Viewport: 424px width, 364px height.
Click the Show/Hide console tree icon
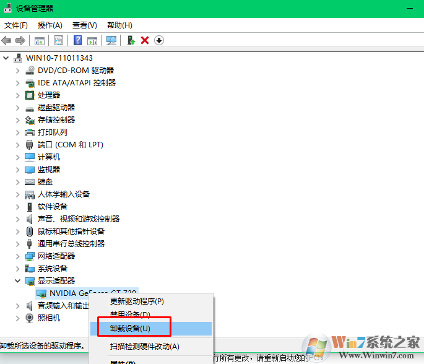click(40, 40)
